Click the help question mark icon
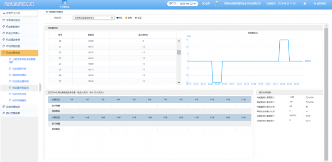 pyautogui.click(x=305, y=4)
